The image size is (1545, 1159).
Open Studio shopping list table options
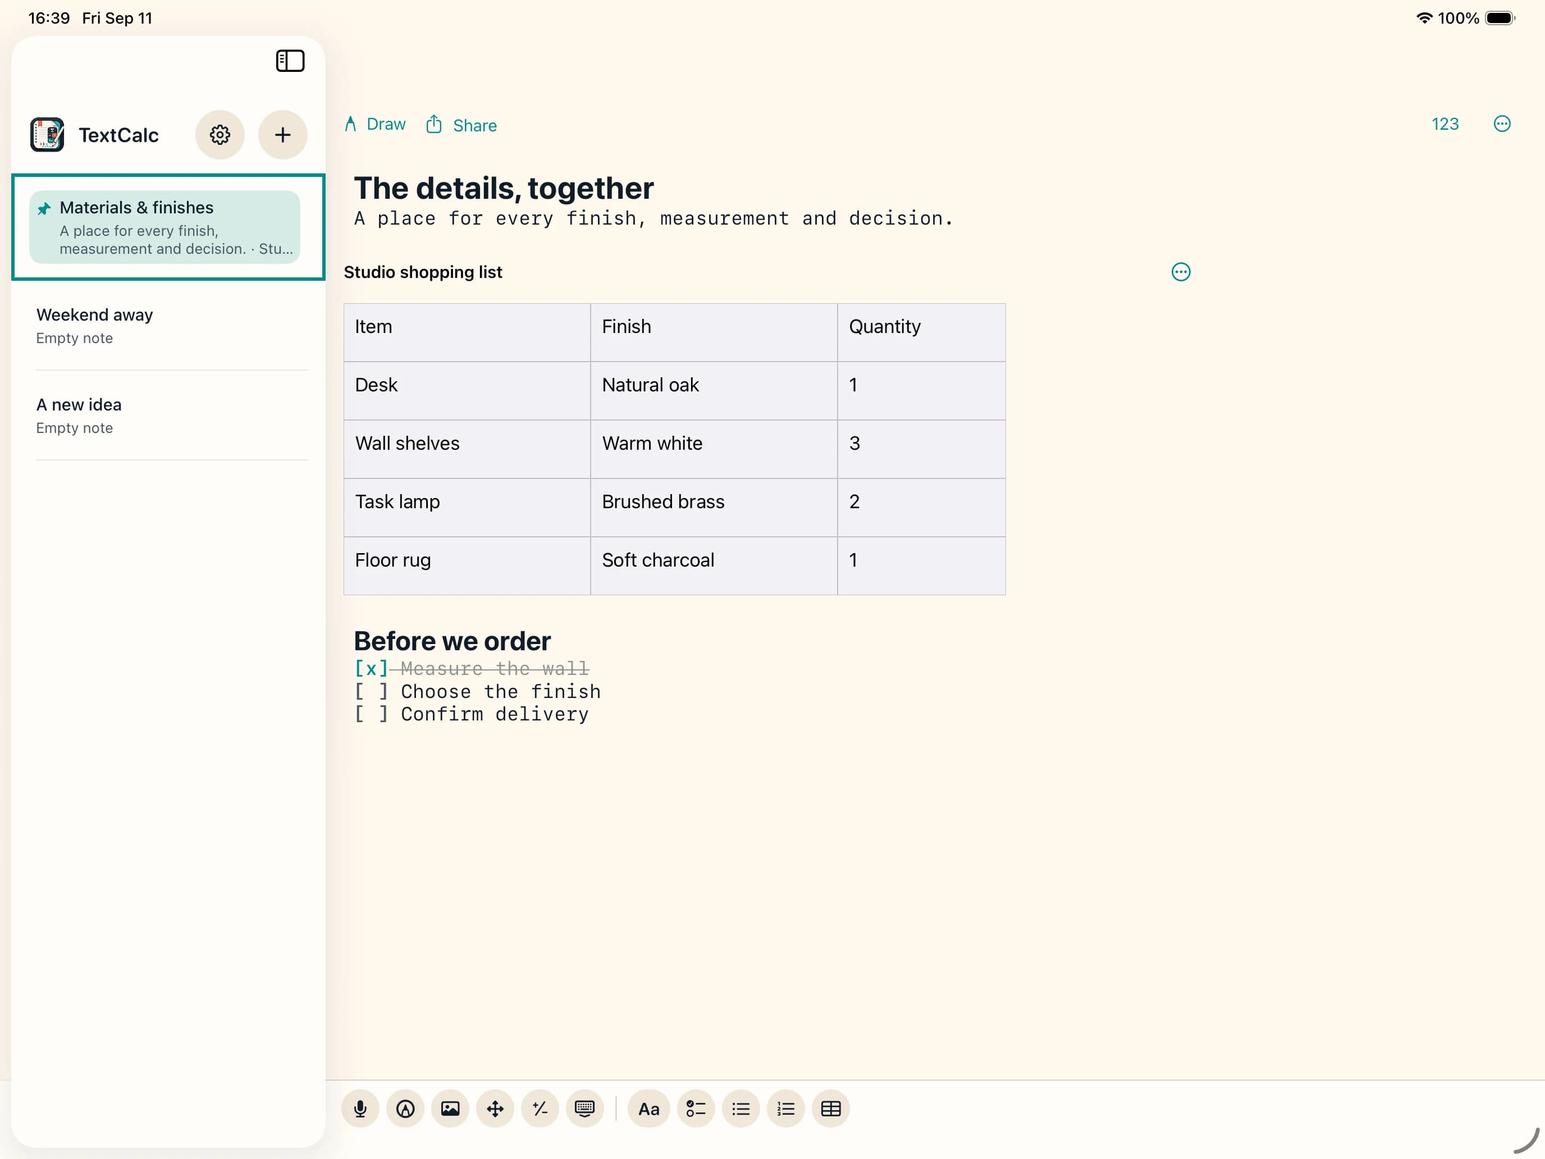point(1181,272)
